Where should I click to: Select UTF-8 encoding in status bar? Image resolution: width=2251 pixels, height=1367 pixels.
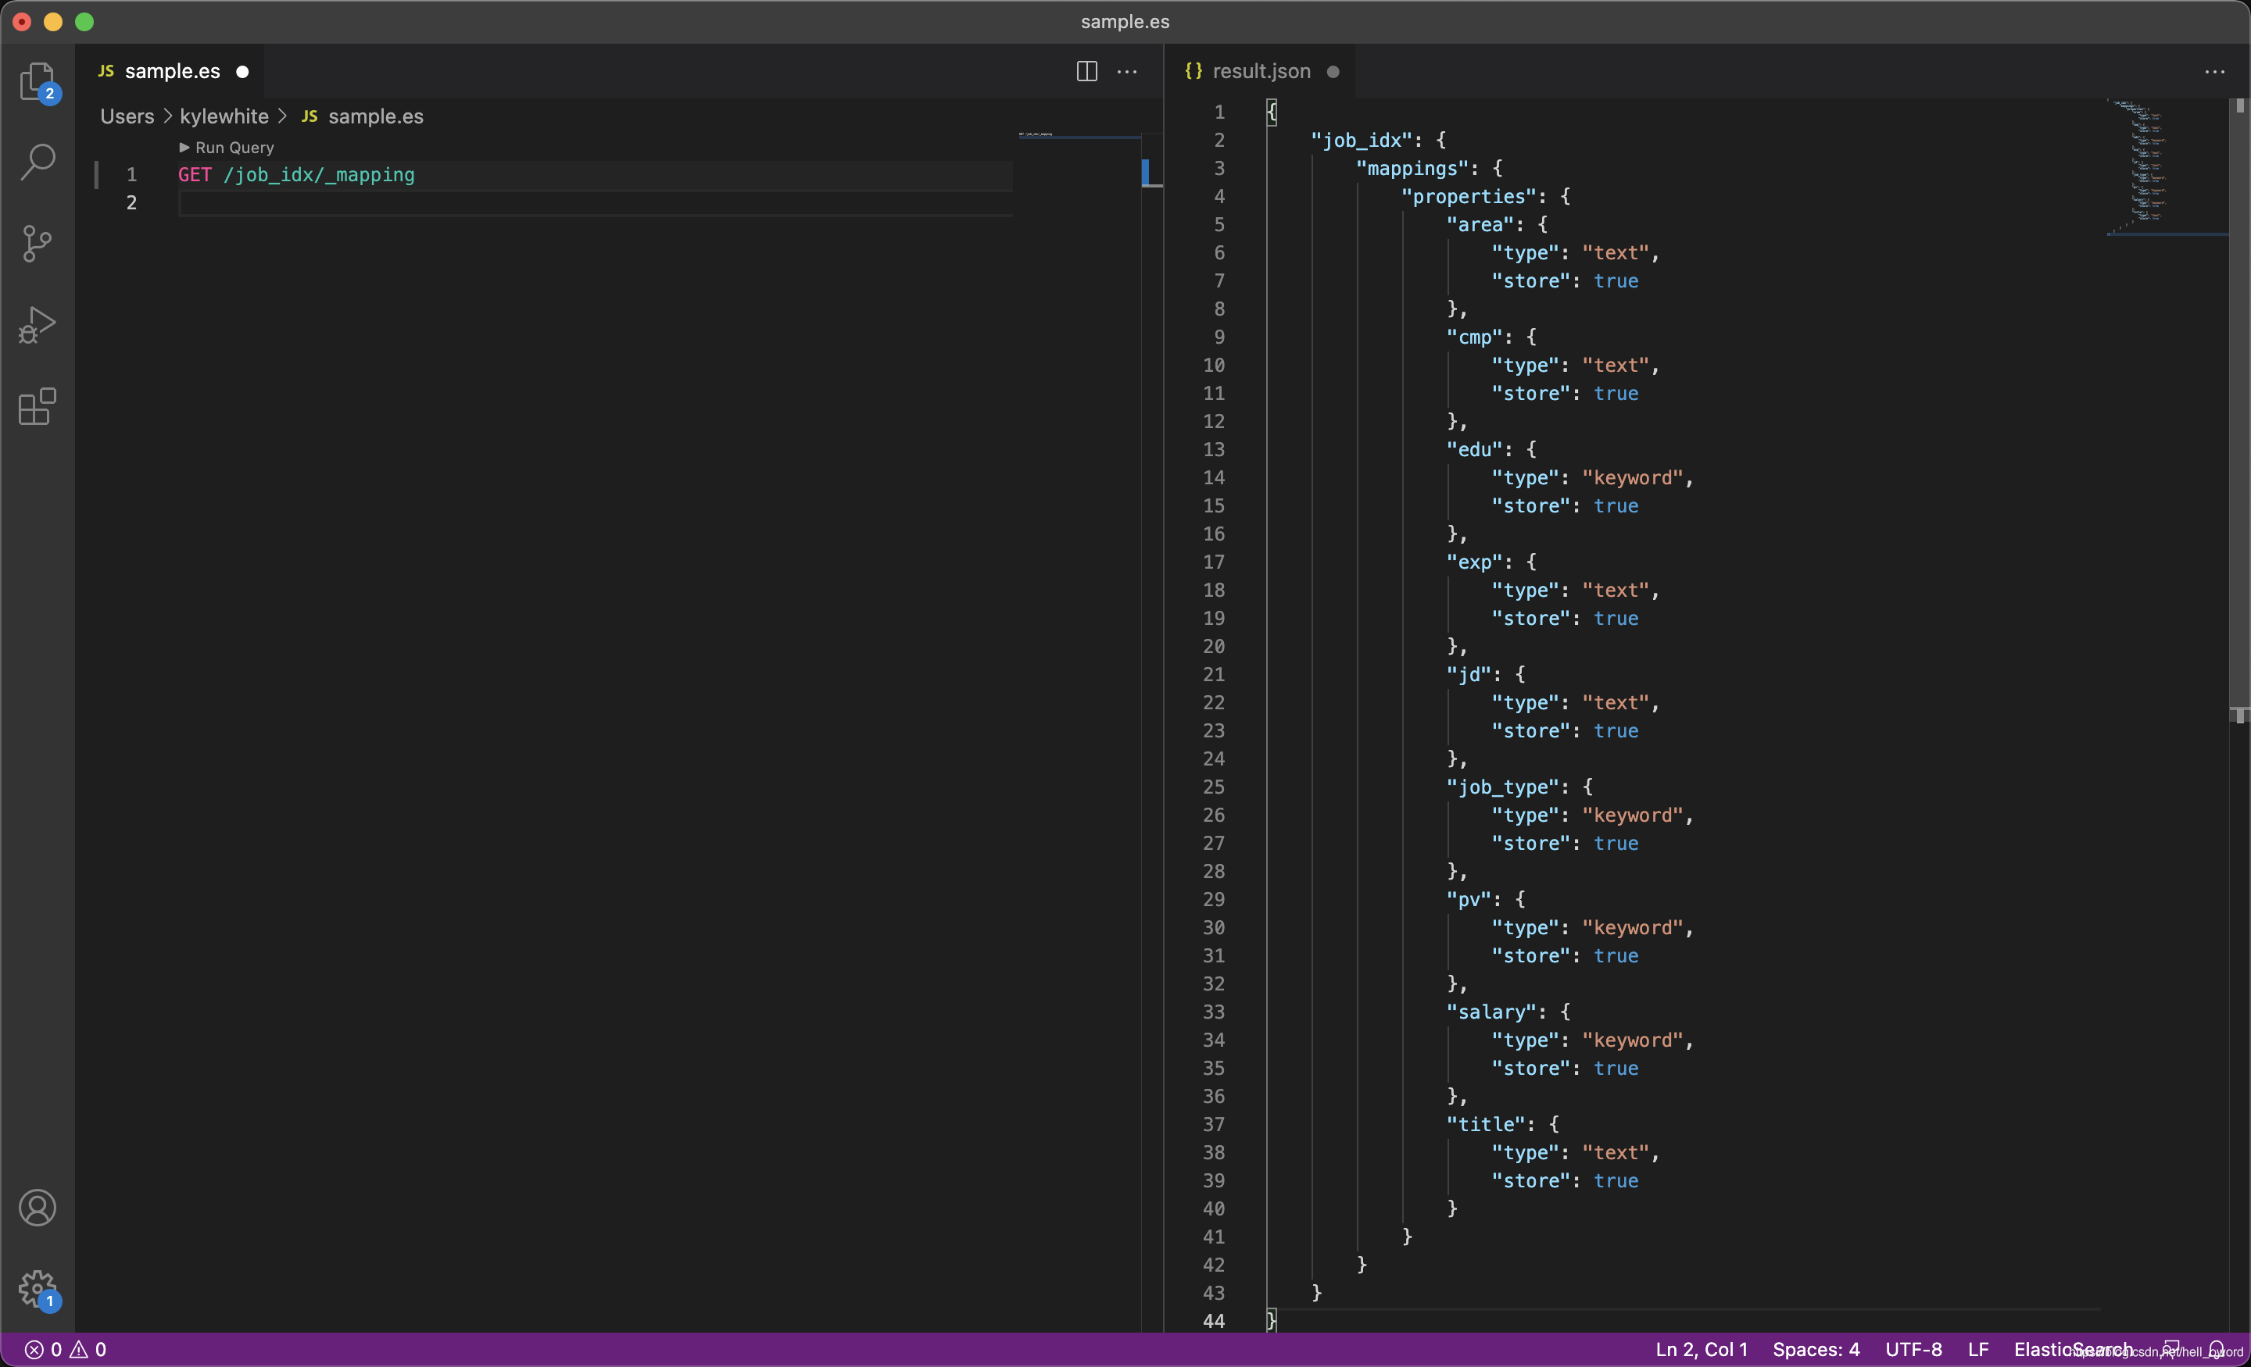1913,1349
